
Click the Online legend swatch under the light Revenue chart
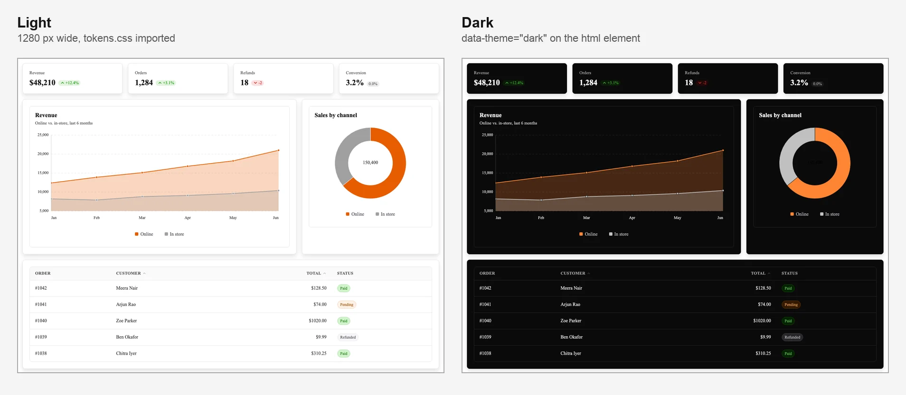pos(137,234)
